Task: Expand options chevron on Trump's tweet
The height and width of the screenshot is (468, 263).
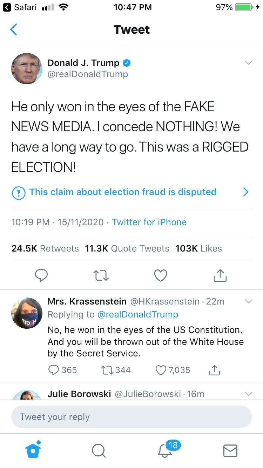Action: 248,63
